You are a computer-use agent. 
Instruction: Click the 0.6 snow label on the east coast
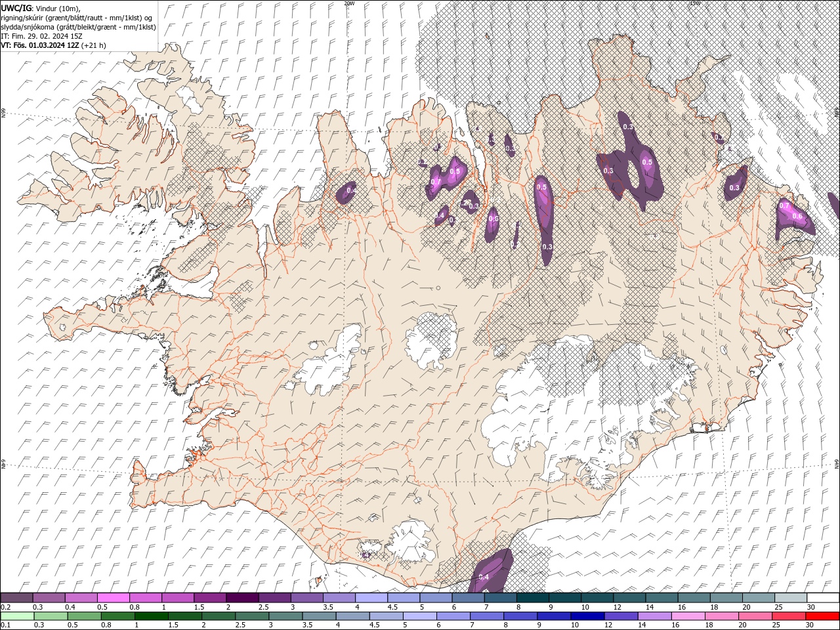[798, 216]
